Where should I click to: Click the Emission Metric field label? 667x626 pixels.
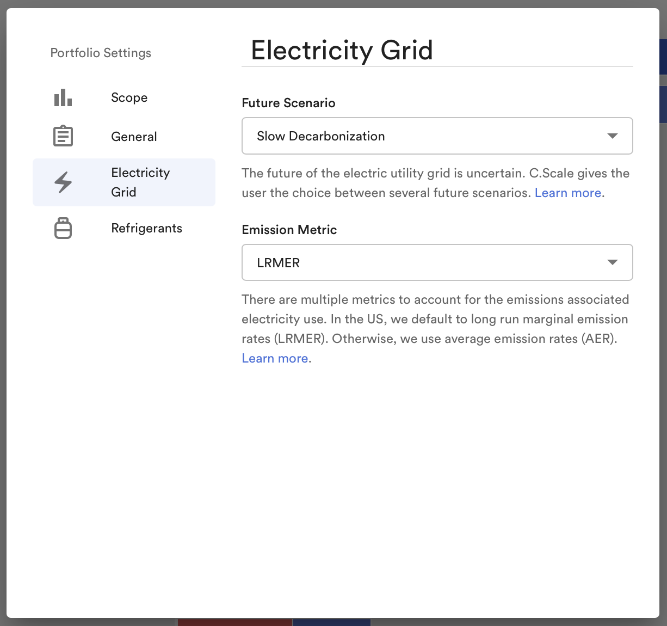(289, 230)
